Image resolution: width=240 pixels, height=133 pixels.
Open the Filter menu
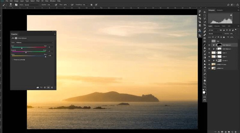point(38,1)
